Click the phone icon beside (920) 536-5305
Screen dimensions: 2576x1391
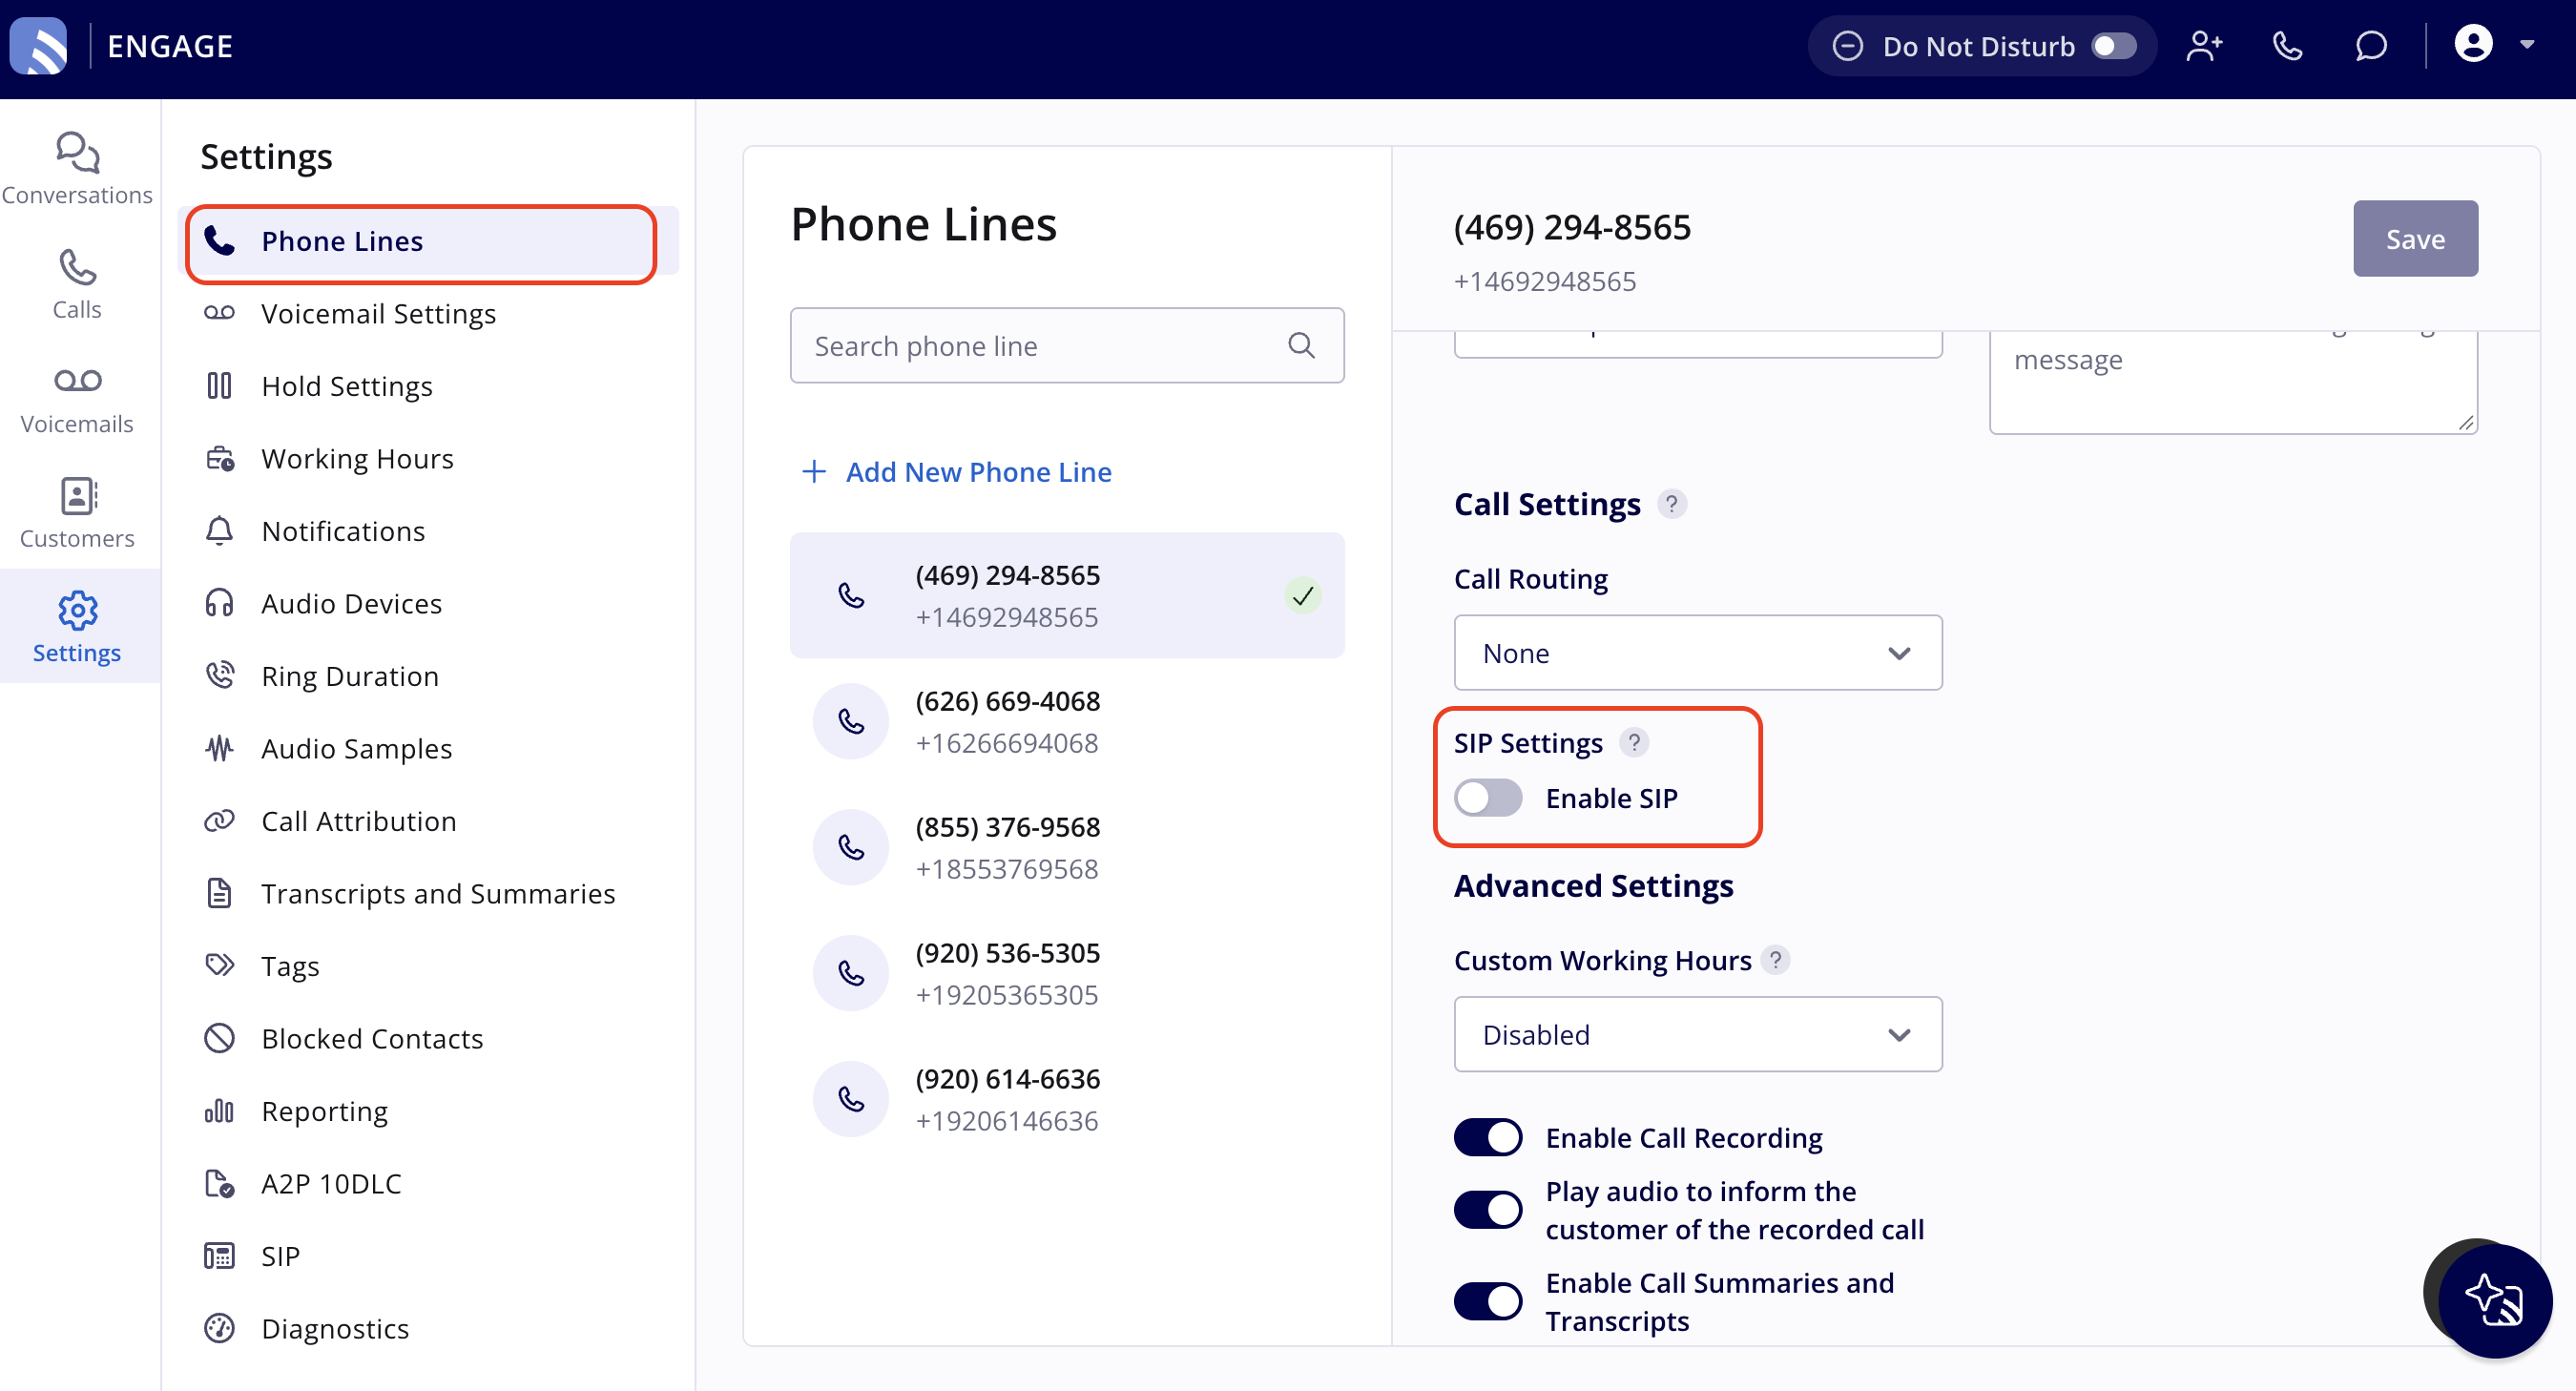coord(851,973)
